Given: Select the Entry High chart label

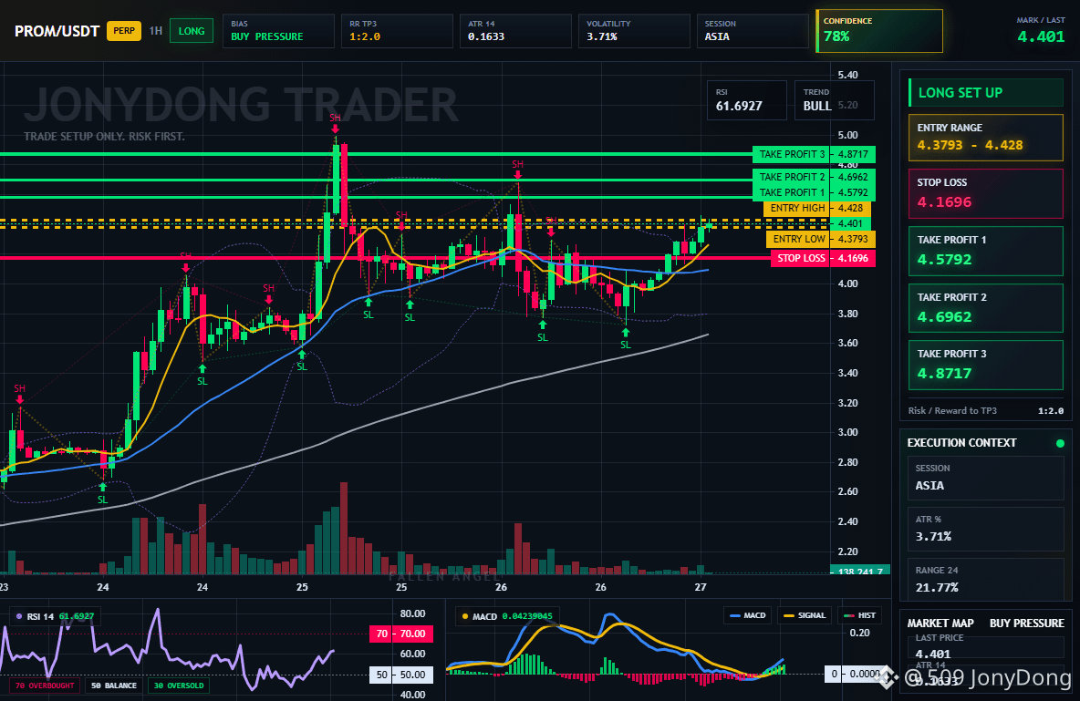Looking at the screenshot, I should pyautogui.click(x=797, y=208).
